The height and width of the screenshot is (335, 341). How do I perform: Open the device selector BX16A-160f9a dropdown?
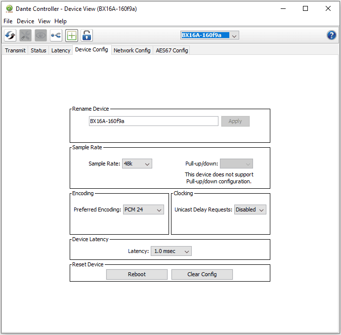(x=210, y=35)
